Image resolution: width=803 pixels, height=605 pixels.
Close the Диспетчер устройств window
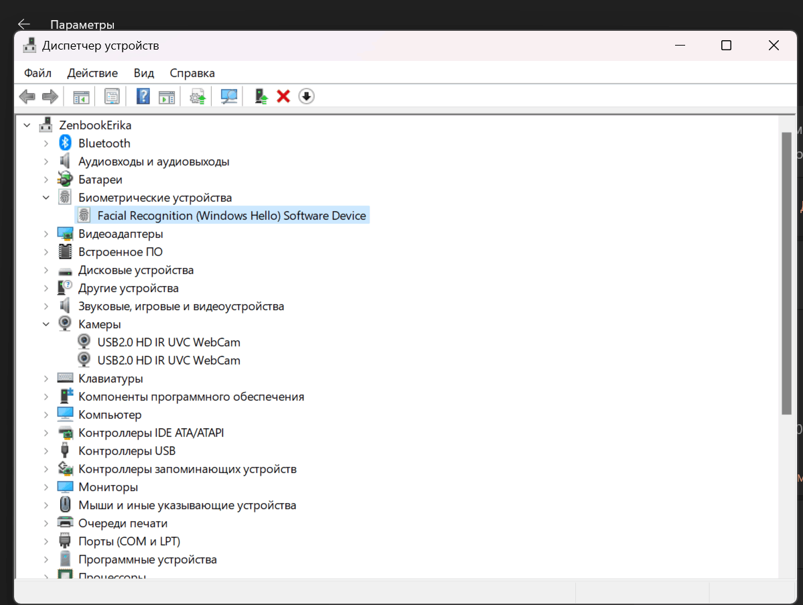tap(774, 45)
